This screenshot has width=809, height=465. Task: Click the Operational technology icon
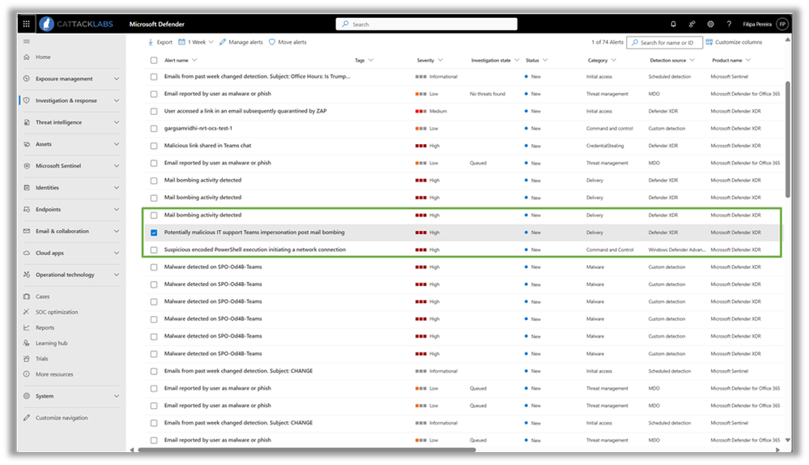coord(26,275)
